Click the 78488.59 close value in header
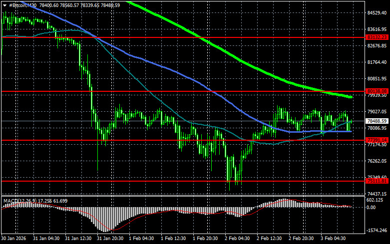This screenshot has width=390, height=244. 110,5
